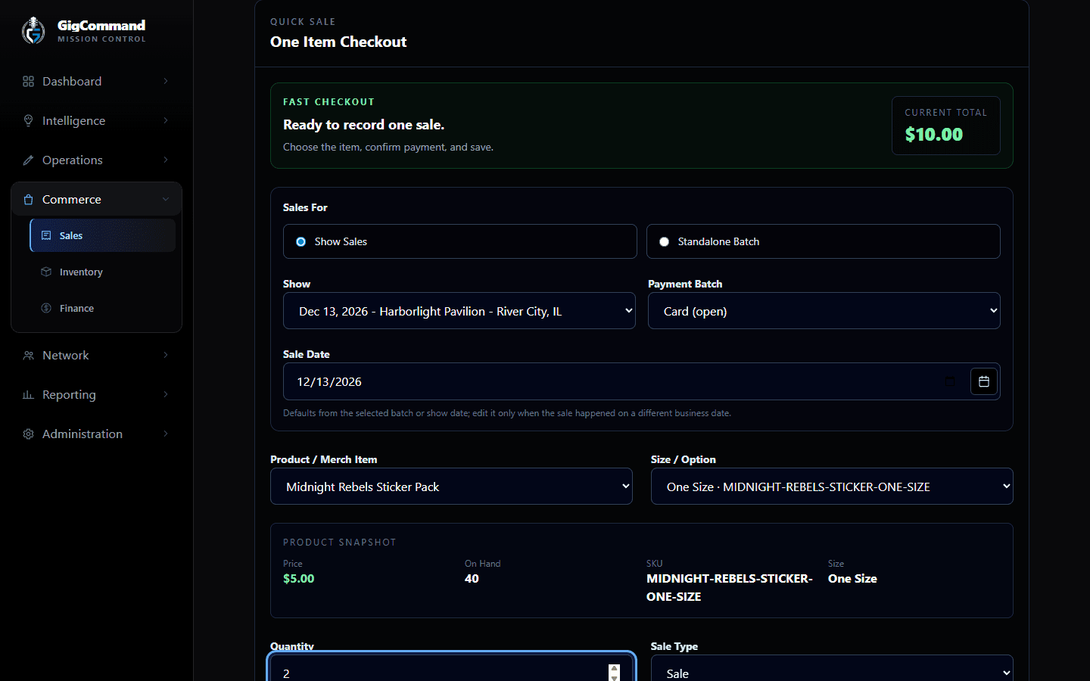Click the Administration gear icon
Image resolution: width=1090 pixels, height=681 pixels.
pyautogui.click(x=28, y=434)
